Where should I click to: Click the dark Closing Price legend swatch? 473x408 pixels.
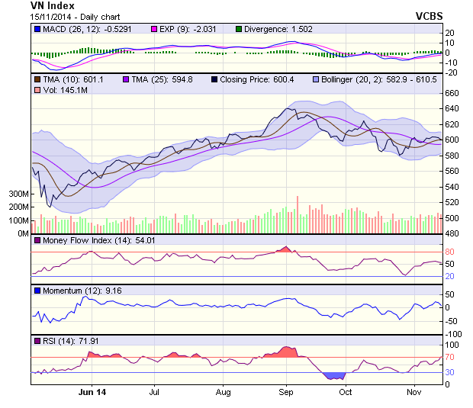(x=215, y=79)
